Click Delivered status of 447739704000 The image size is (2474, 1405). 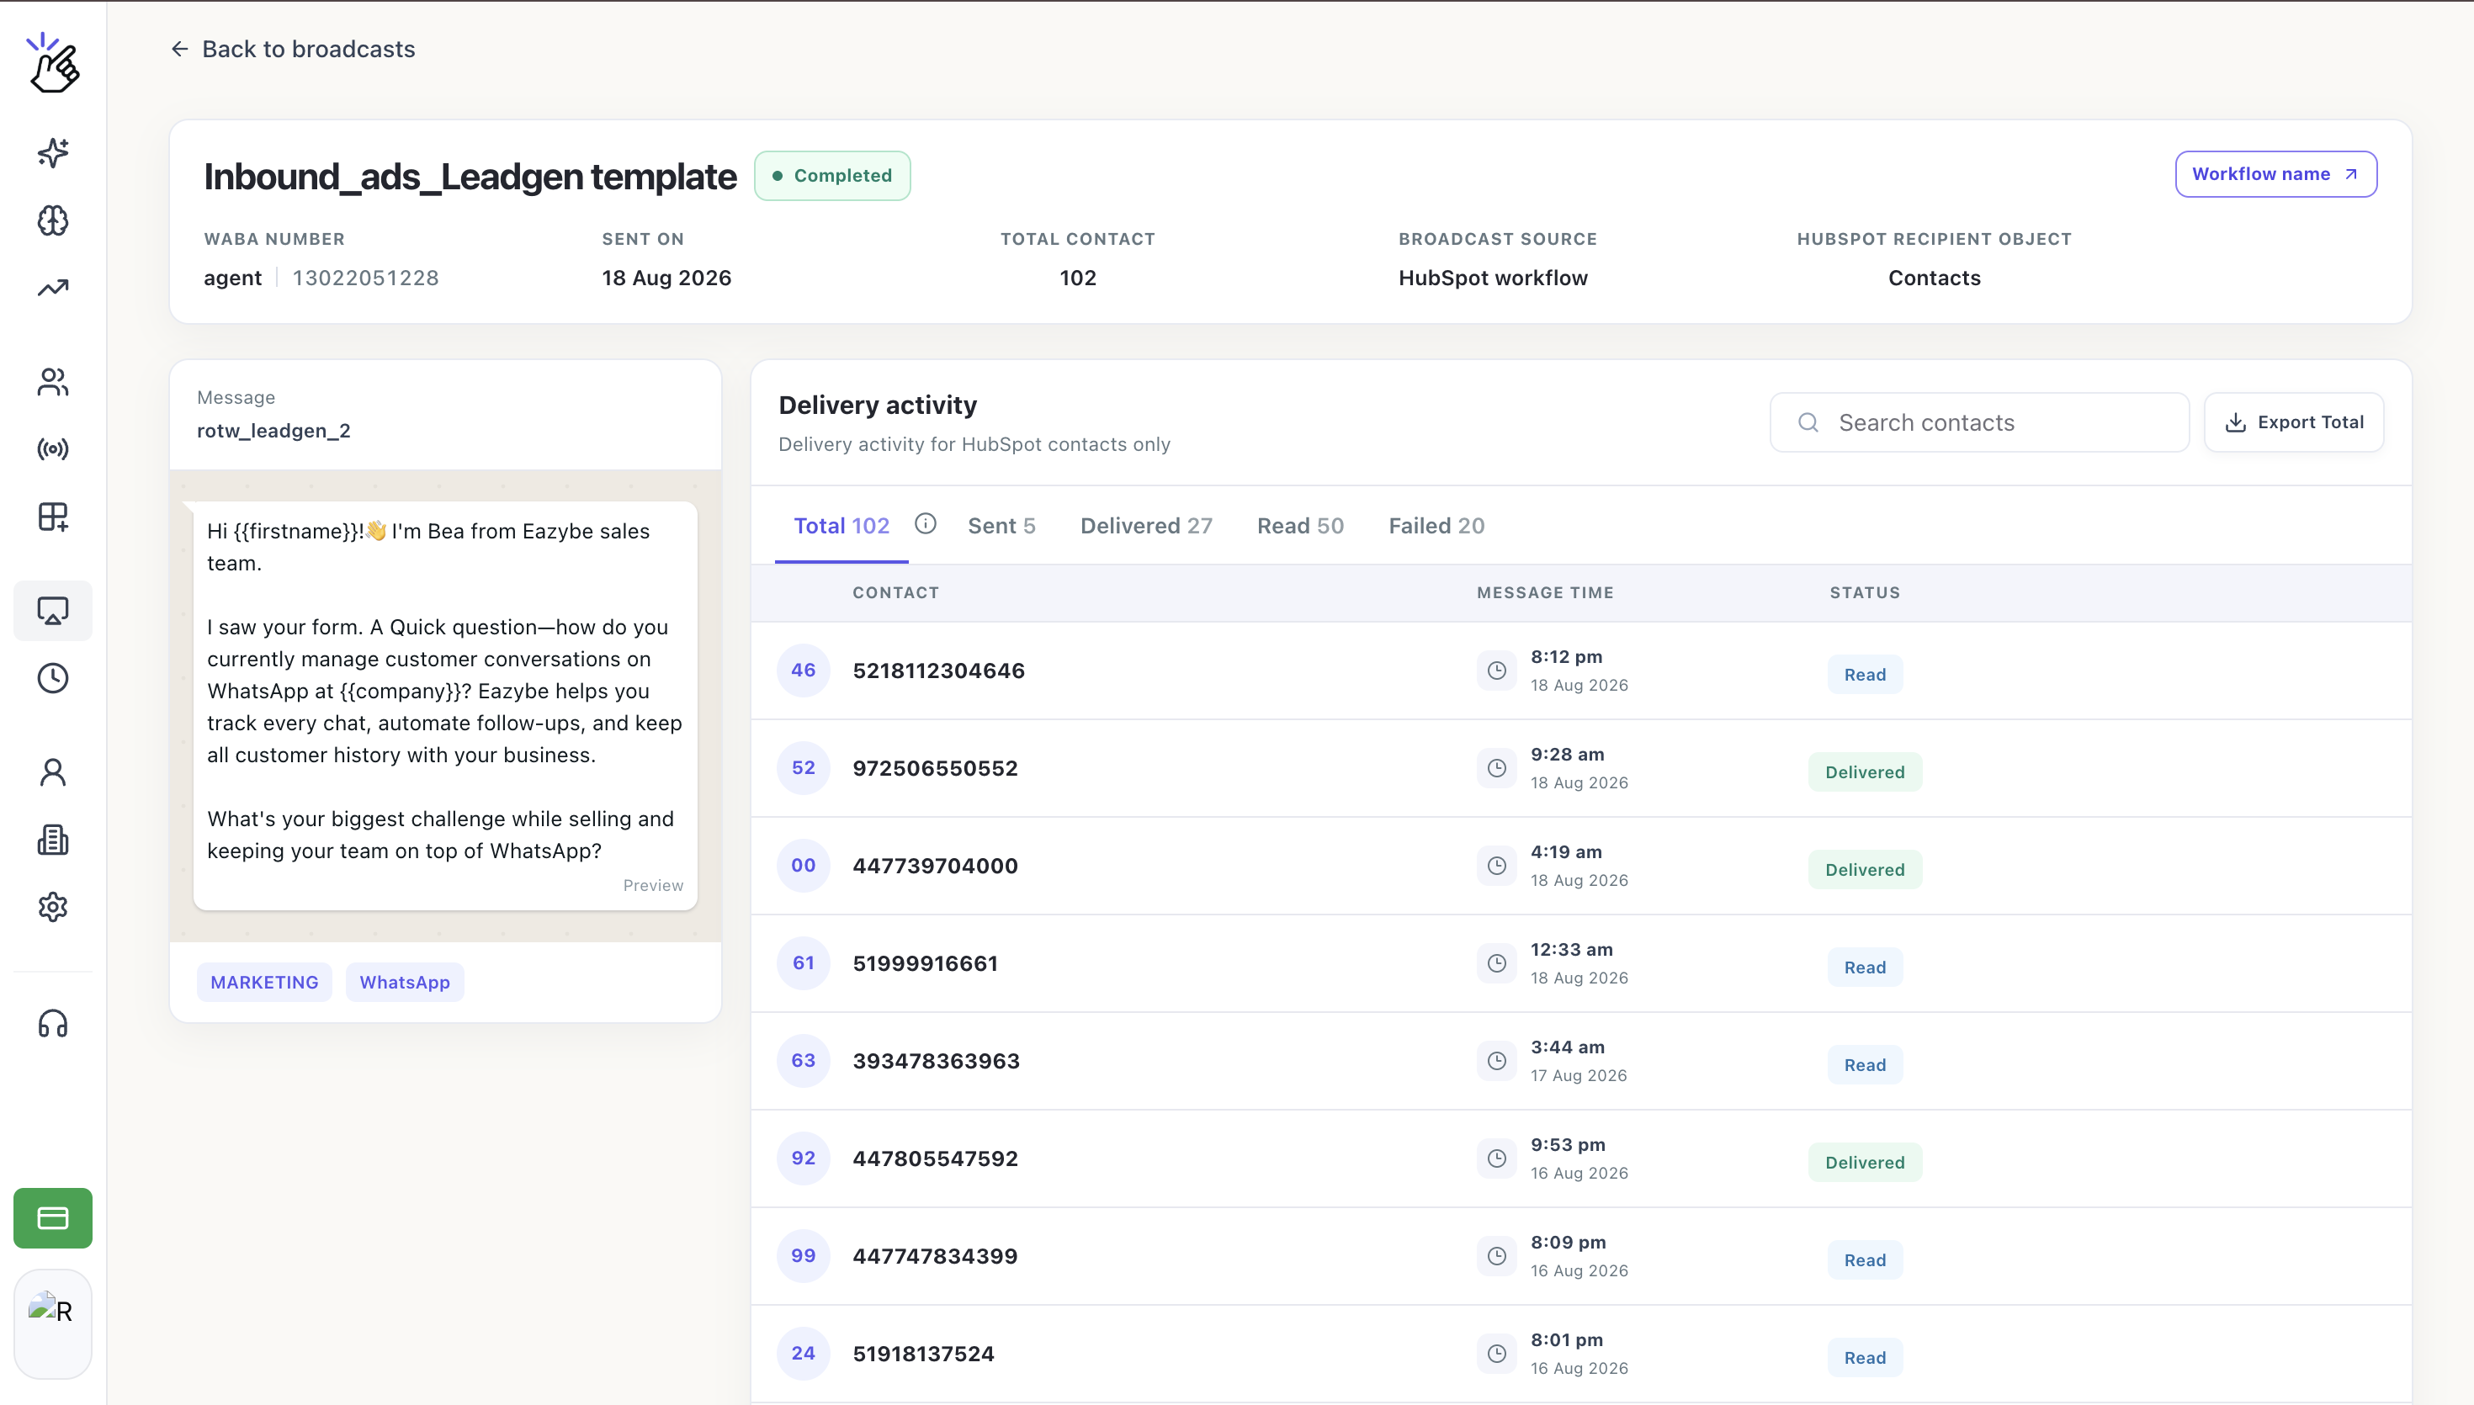1864,869
